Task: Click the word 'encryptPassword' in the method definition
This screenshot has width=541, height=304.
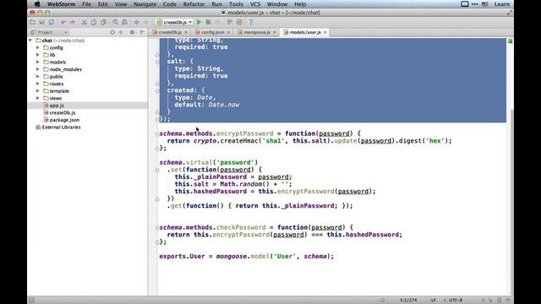Action: pyautogui.click(x=244, y=133)
